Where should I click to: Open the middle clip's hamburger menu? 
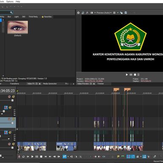tap(72, 144)
